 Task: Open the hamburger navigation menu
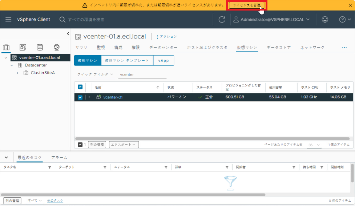click(x=8, y=20)
